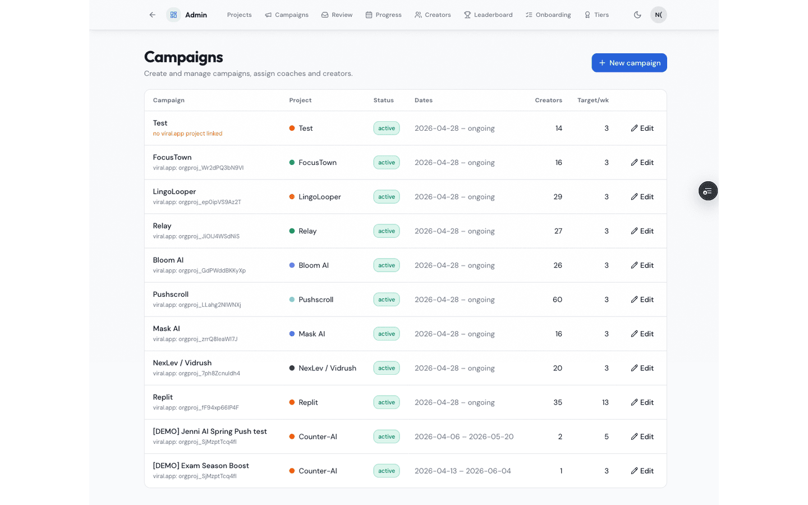Click the Bloom AI project blue dot
This screenshot has width=808, height=505.
click(292, 265)
